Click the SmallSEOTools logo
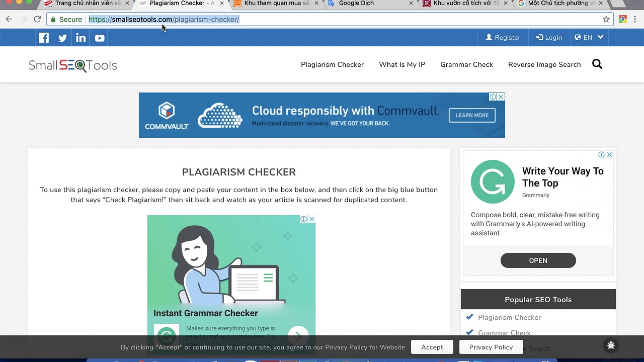 [73, 65]
